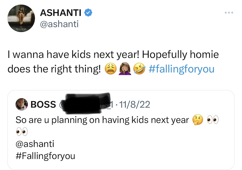Click Ashanti's blue verified badge
242x170 pixels.
88,12
